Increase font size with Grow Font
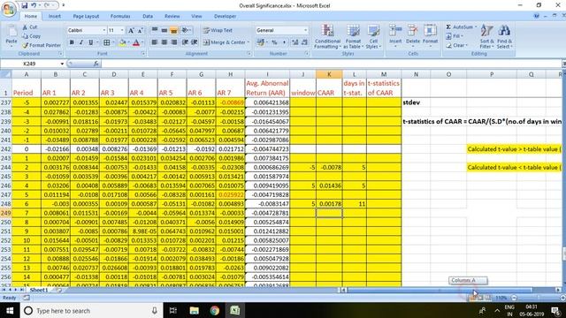566x318 pixels. (132, 30)
